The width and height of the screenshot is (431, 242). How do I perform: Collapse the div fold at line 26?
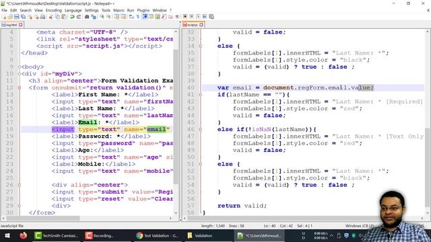pyautogui.click(x=20, y=185)
